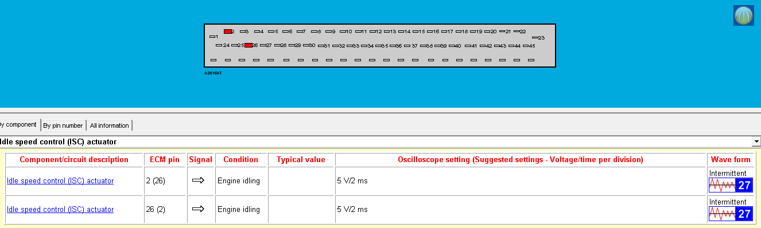Screen dimensions: 761x228
Task: Open second Idle speed control (ISC) actuator link
Action: click(x=60, y=210)
